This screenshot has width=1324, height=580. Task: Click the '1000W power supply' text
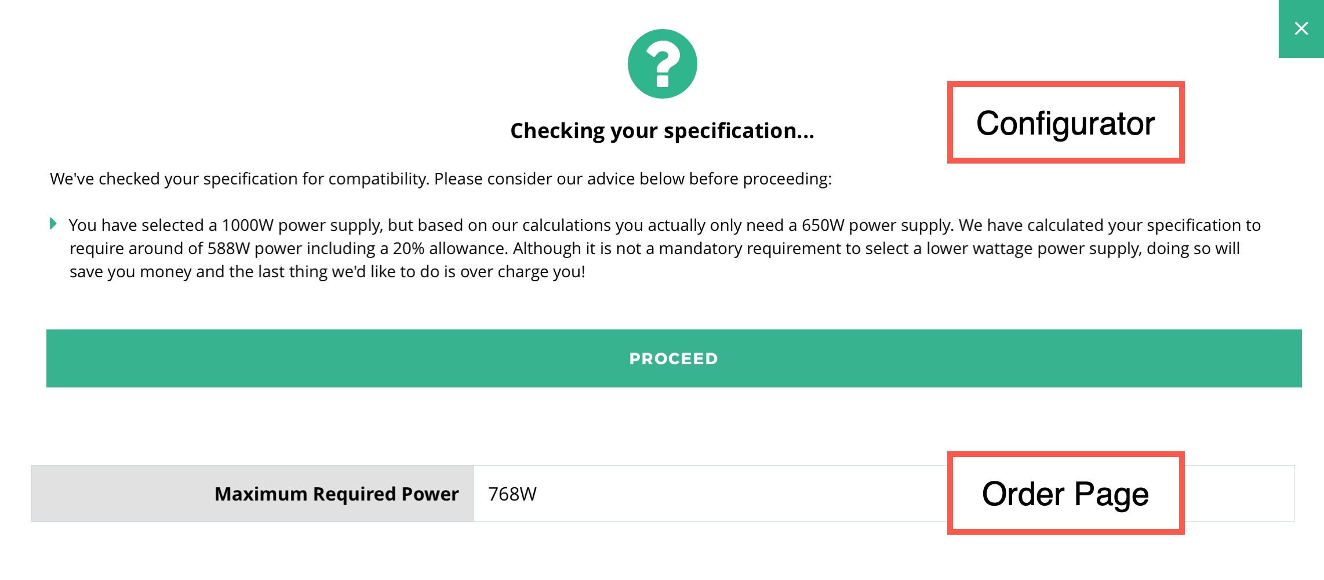[302, 225]
